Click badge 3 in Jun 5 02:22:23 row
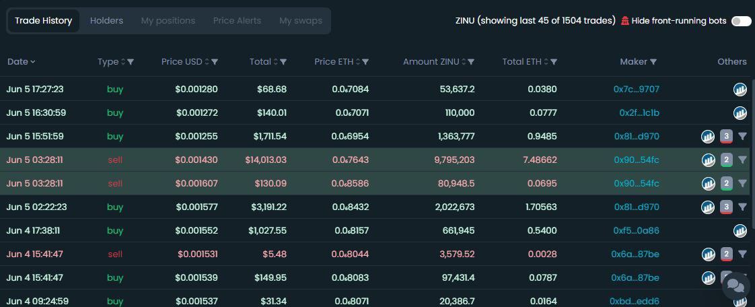This screenshot has width=755, height=307. [727, 207]
